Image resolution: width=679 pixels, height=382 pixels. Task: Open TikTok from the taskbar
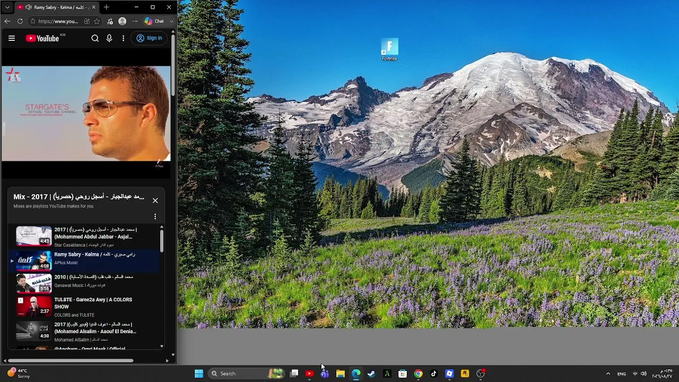433,374
